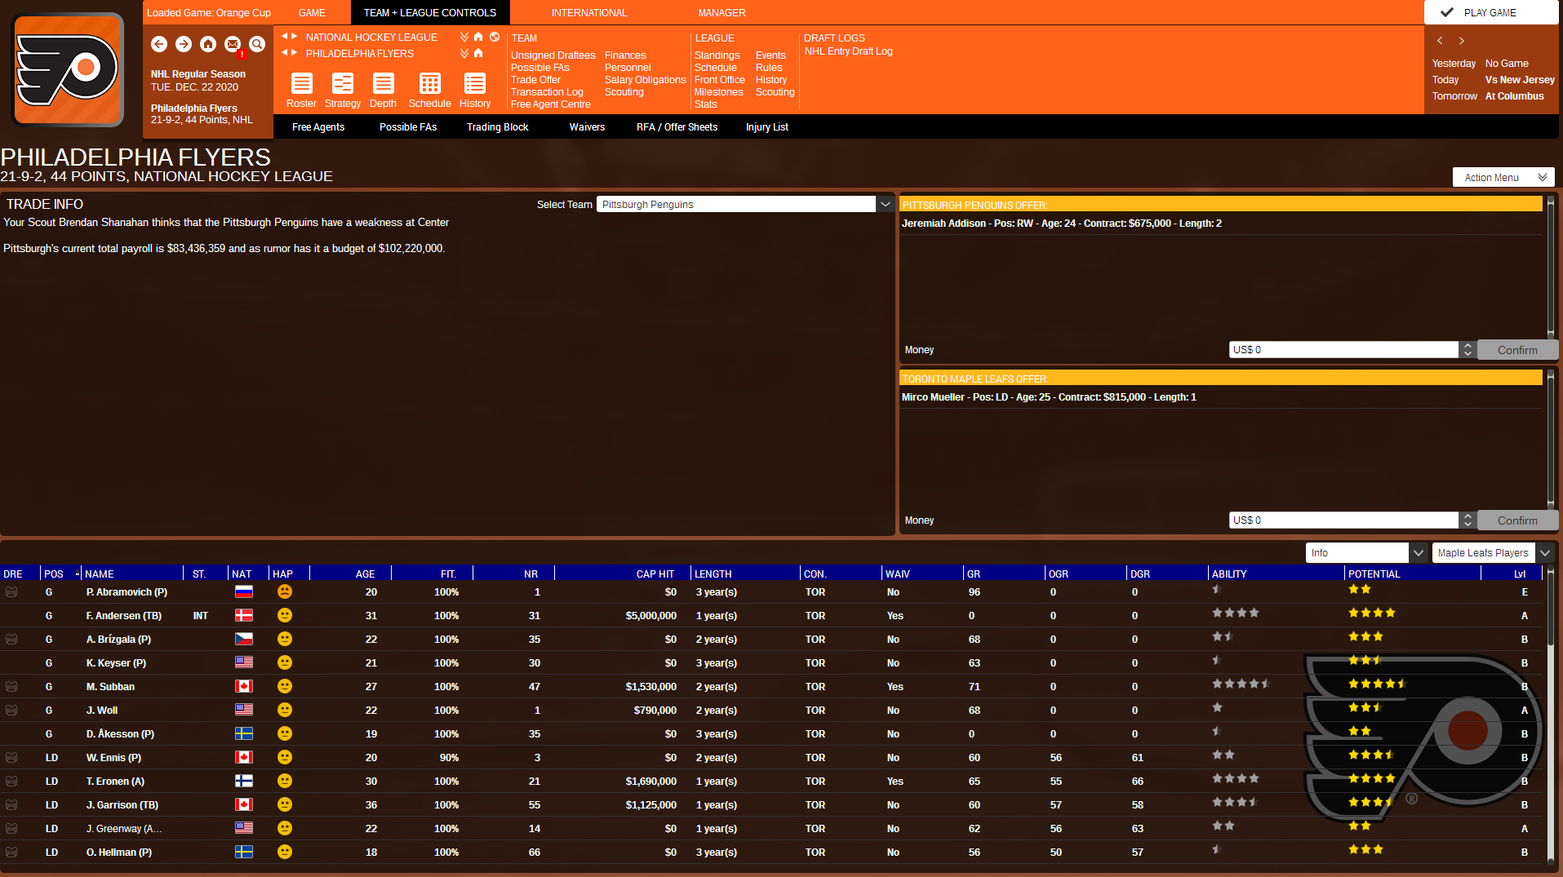The width and height of the screenshot is (1563, 877).
Task: Click the Flyers logo thumbnail in the header
Action: (x=69, y=69)
